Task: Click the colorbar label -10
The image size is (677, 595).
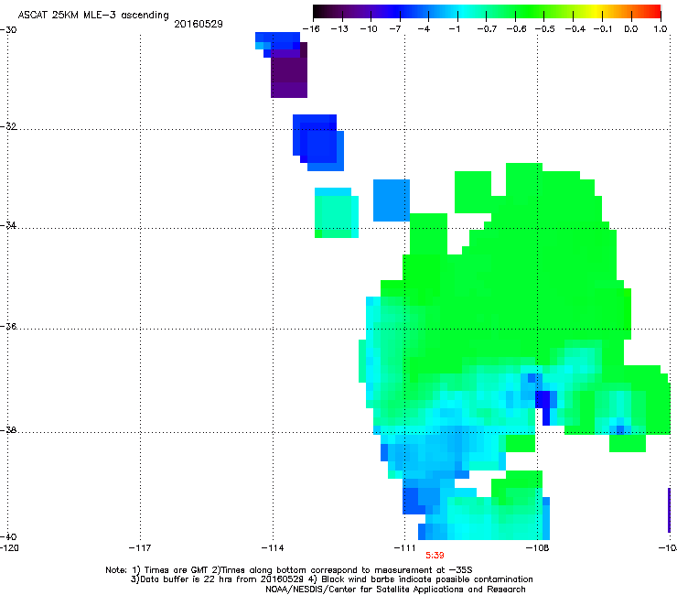Action: click(x=369, y=29)
